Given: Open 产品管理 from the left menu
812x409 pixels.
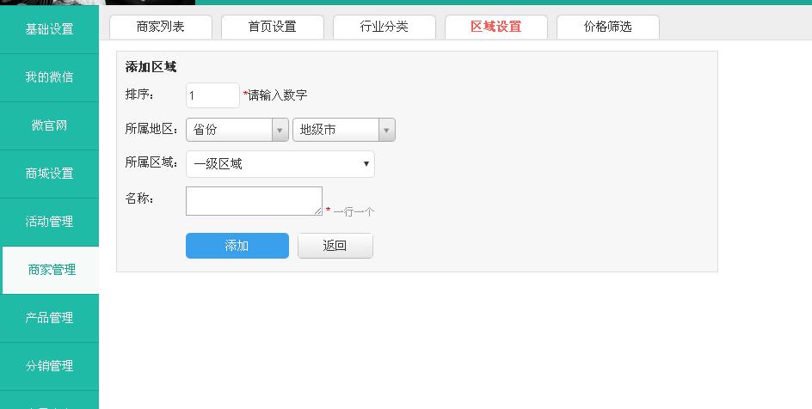Looking at the screenshot, I should [x=49, y=318].
